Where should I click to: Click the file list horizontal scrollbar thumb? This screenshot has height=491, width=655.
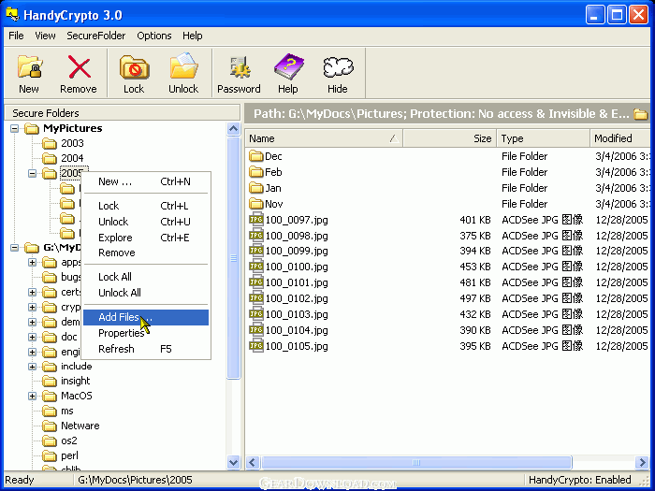pyautogui.click(x=416, y=462)
